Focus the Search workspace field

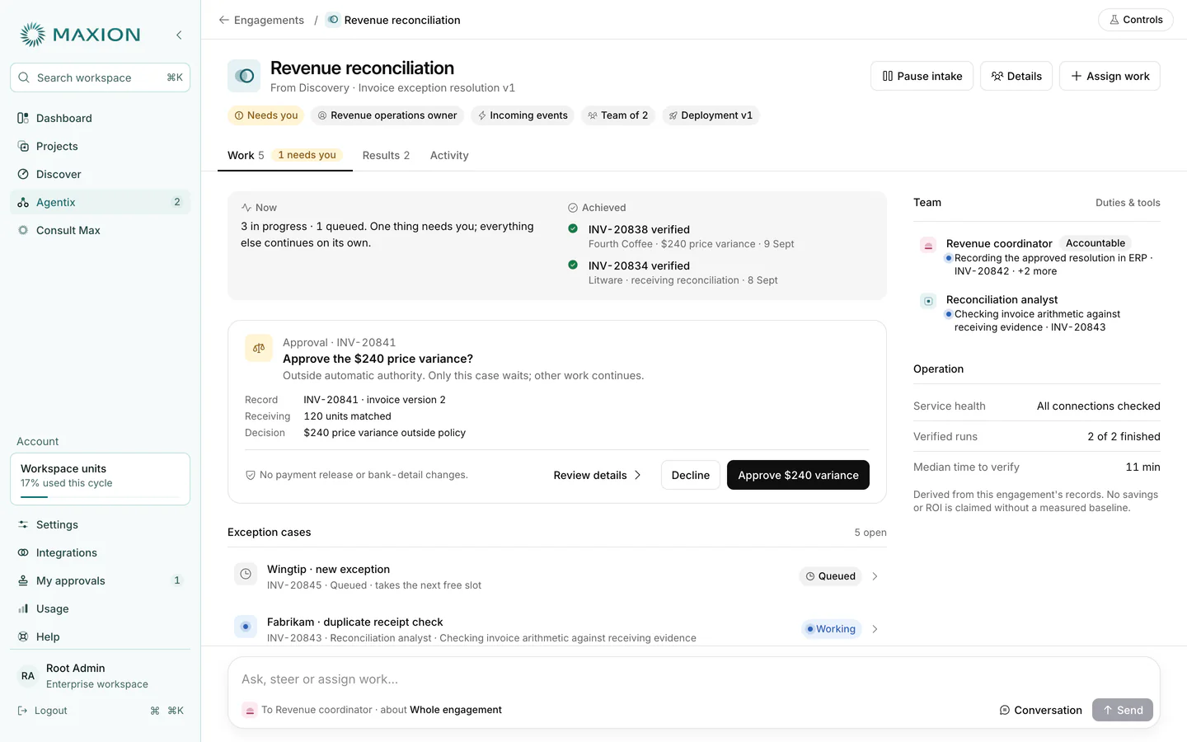click(x=100, y=77)
